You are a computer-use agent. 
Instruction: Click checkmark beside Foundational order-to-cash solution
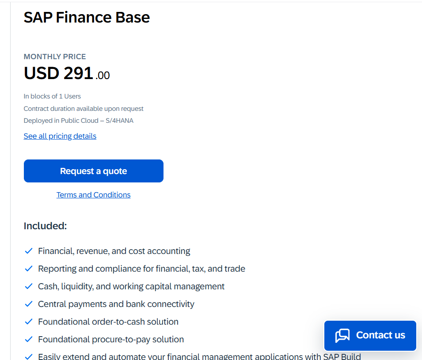[29, 322]
